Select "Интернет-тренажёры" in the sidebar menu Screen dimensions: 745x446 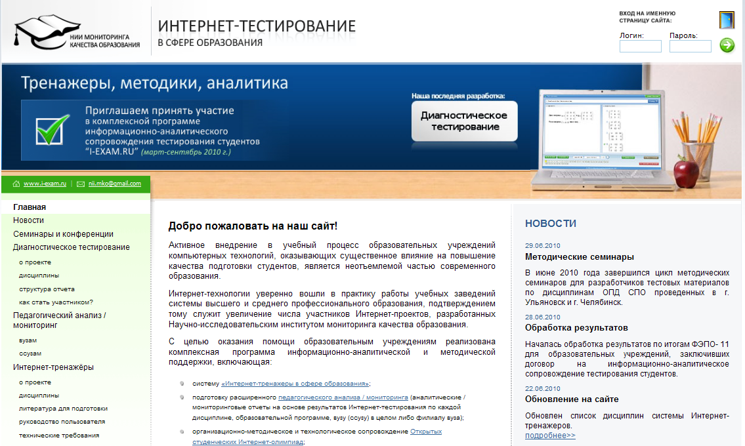(53, 367)
